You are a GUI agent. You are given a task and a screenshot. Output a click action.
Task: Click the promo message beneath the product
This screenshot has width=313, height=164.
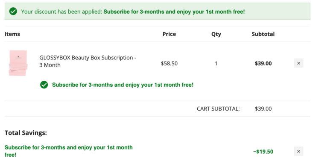coord(123,85)
